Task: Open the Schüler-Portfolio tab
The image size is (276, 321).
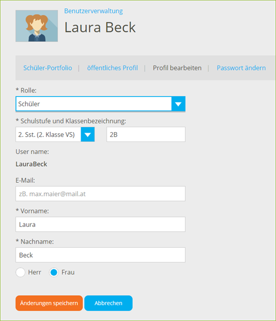Action: (47, 68)
